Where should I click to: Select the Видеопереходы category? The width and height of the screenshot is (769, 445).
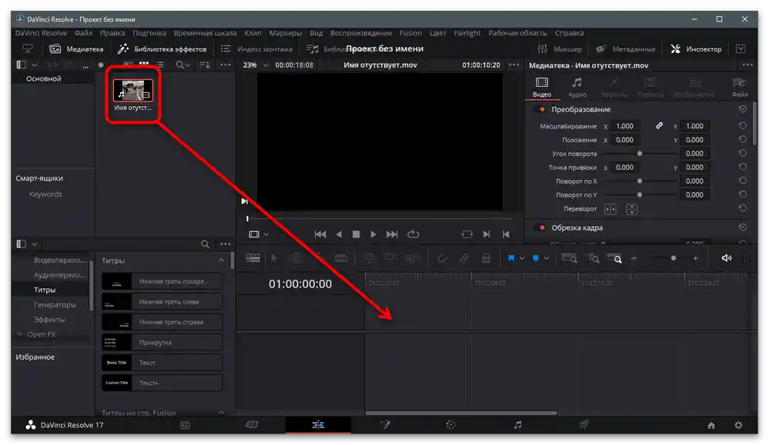coord(59,260)
